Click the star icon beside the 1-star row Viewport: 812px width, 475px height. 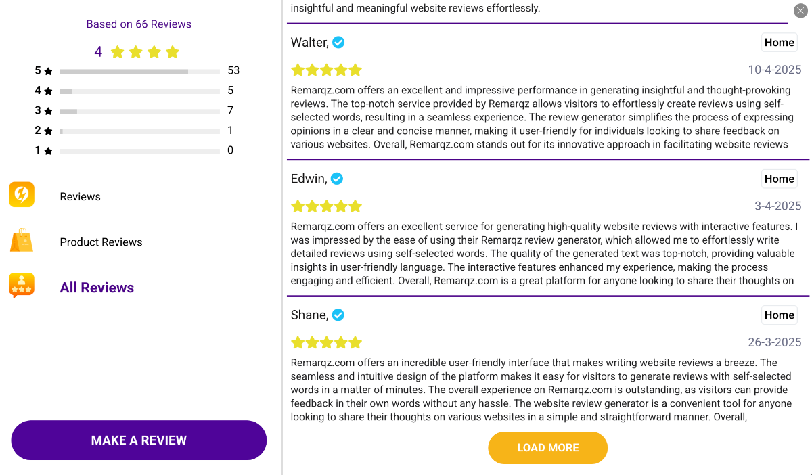[x=47, y=150]
